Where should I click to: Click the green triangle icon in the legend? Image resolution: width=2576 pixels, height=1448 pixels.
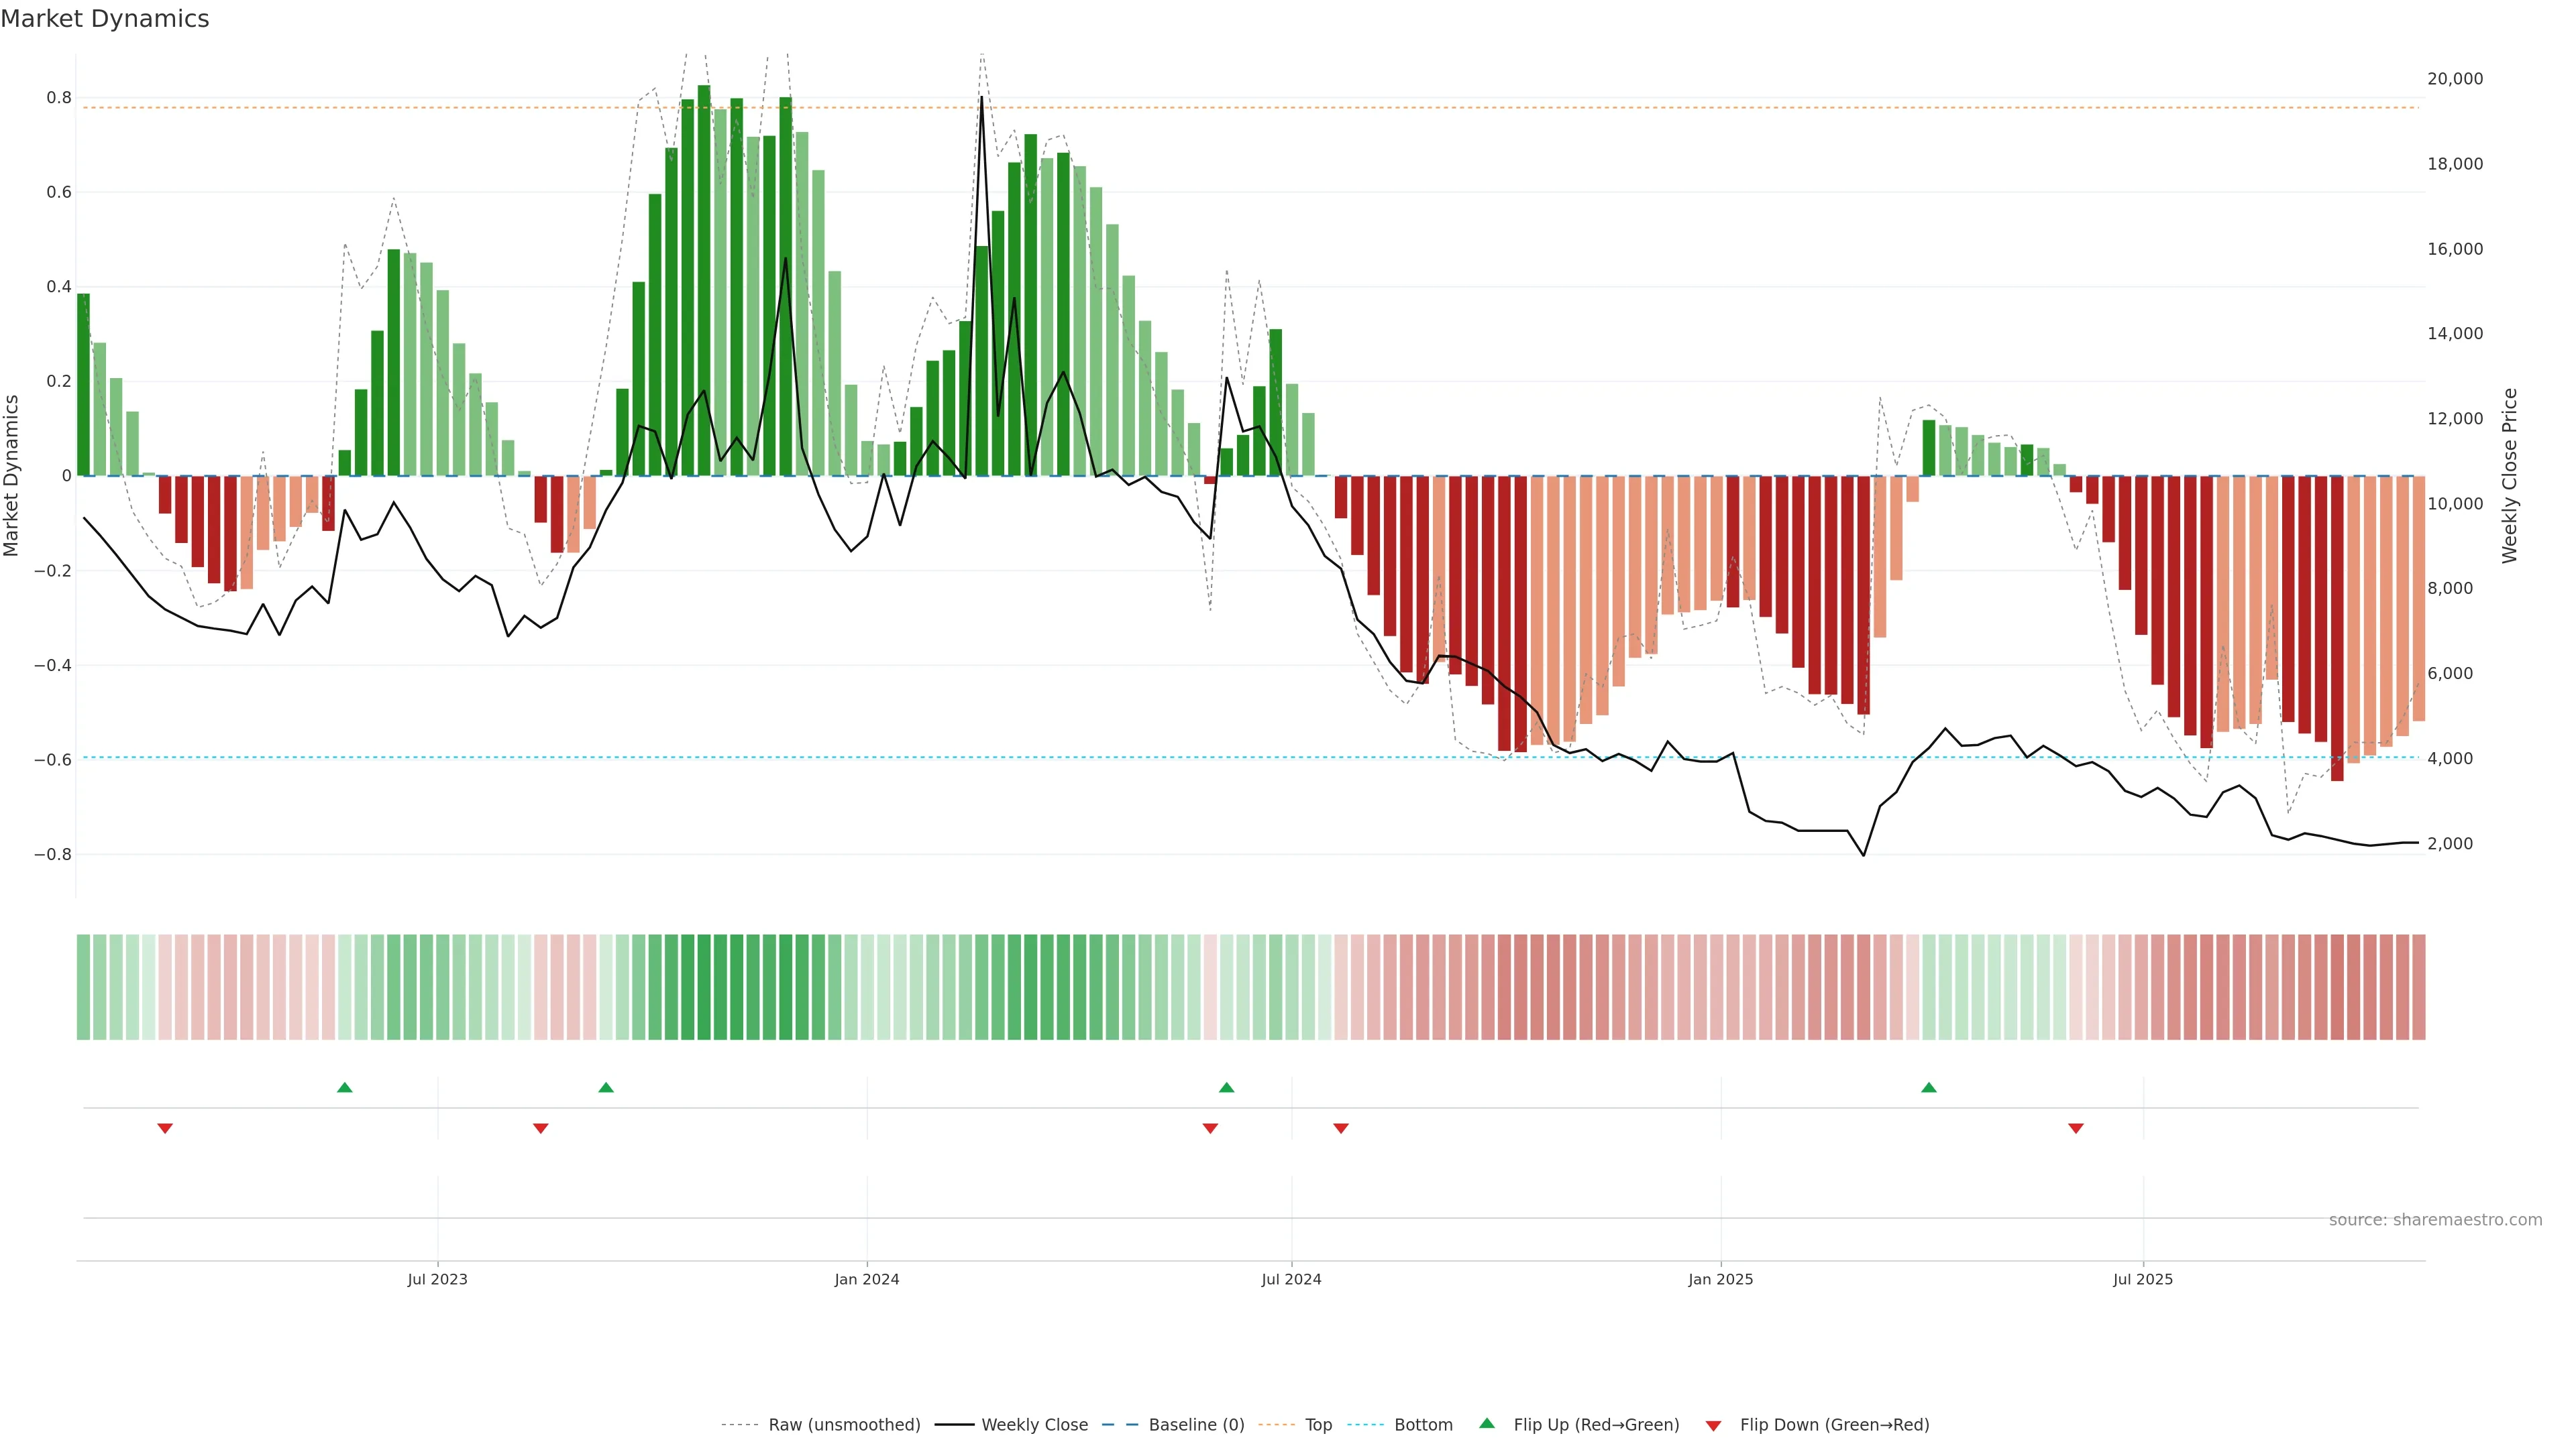(x=1487, y=1423)
